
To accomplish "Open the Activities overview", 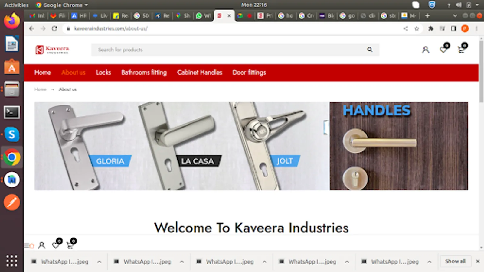I will click(16, 5).
